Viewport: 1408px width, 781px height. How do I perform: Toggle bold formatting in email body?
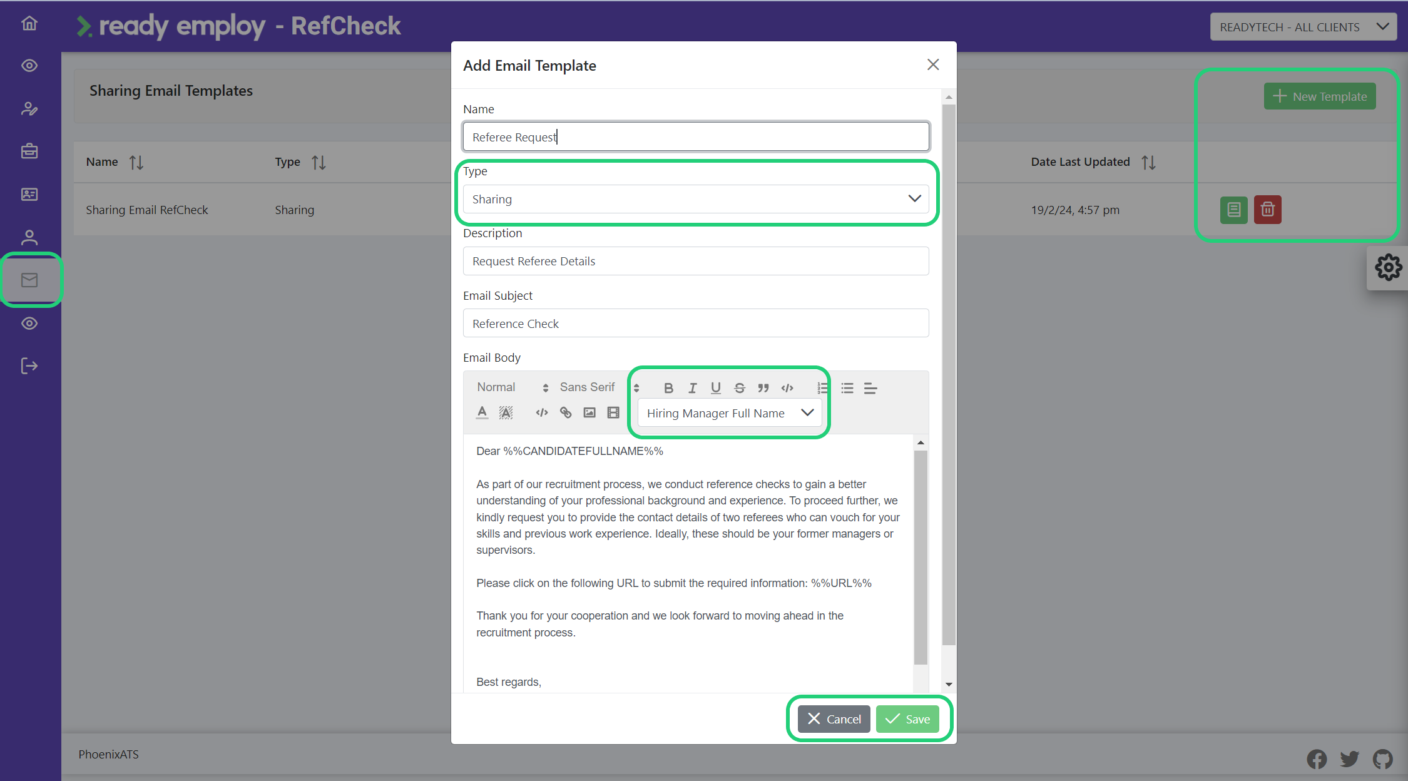pos(668,388)
